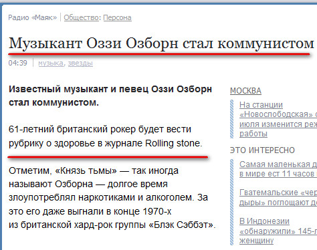This screenshot has width=317, height=250.
Task: Open the В Индонезии «обнаружили» article link
Action: tap(278, 231)
